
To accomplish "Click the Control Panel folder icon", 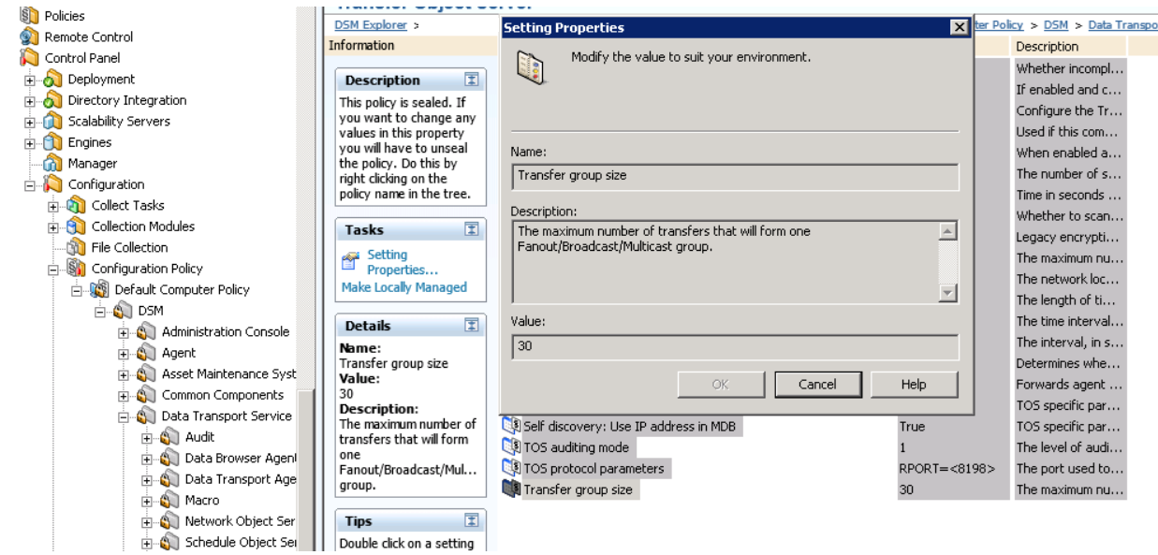I will point(29,58).
